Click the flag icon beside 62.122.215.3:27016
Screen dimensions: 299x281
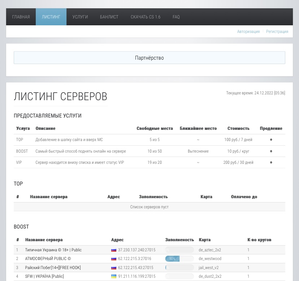[x=114, y=259]
